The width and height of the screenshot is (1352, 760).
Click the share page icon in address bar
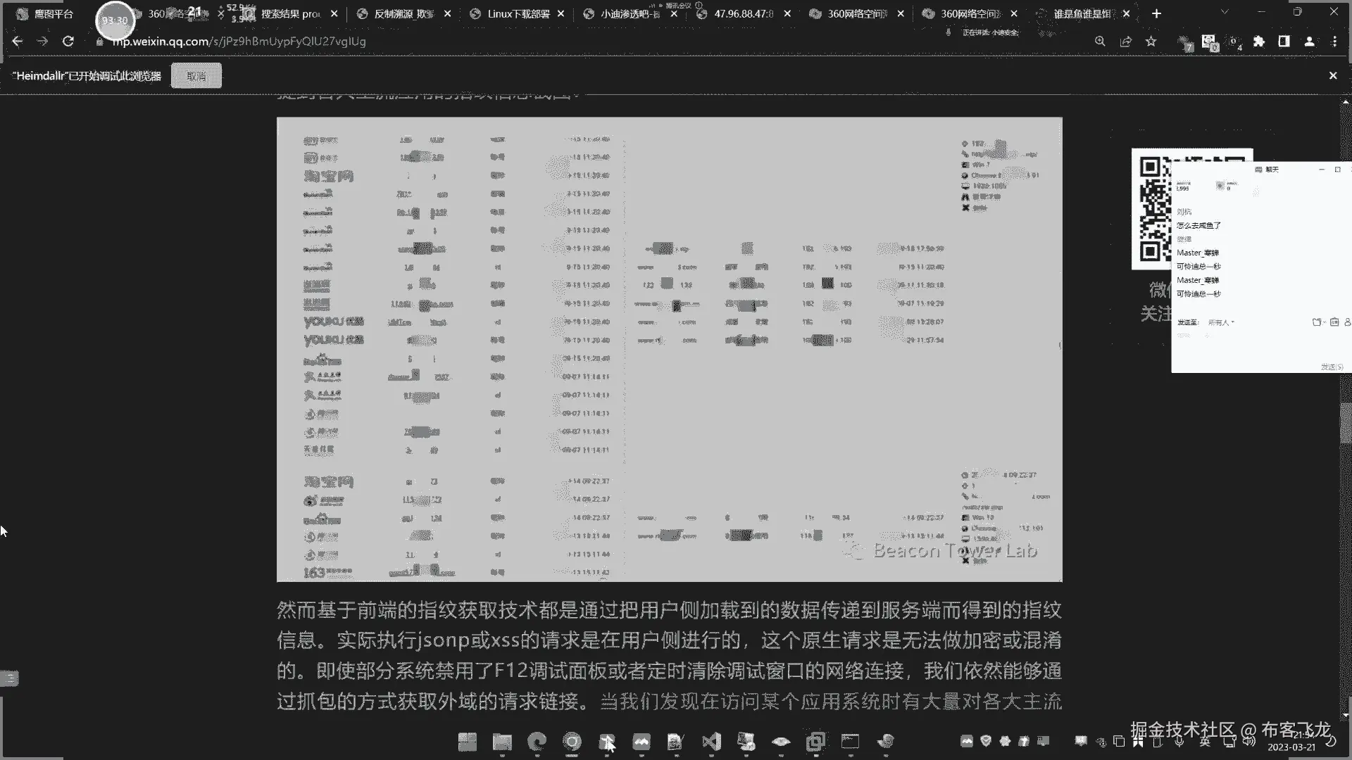click(x=1125, y=42)
